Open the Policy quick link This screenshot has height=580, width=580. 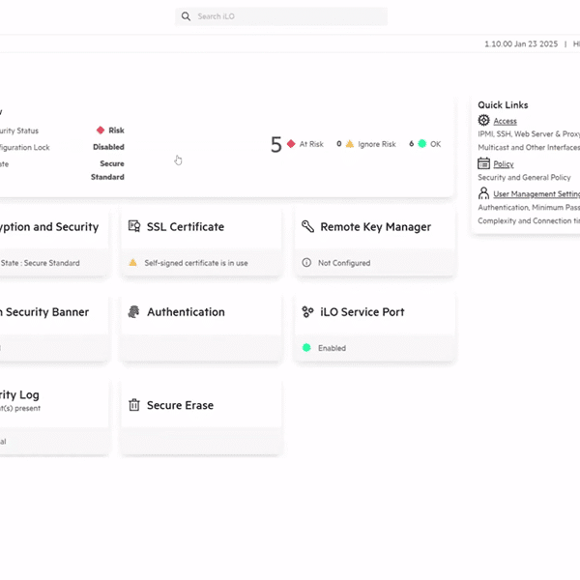click(x=504, y=165)
